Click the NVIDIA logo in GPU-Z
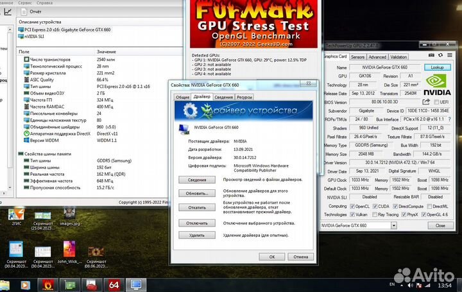The height and width of the screenshot is (292, 462). tap(437, 84)
